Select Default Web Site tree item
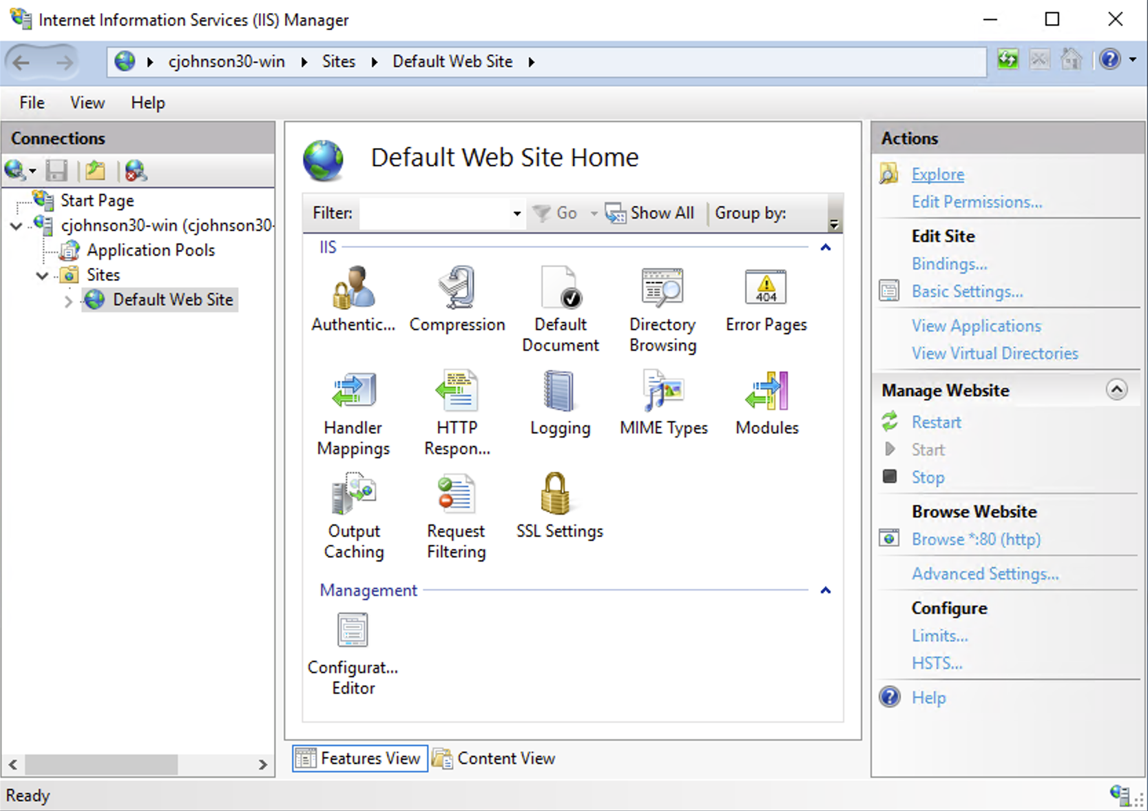Viewport: 1148px width, 811px height. [173, 300]
